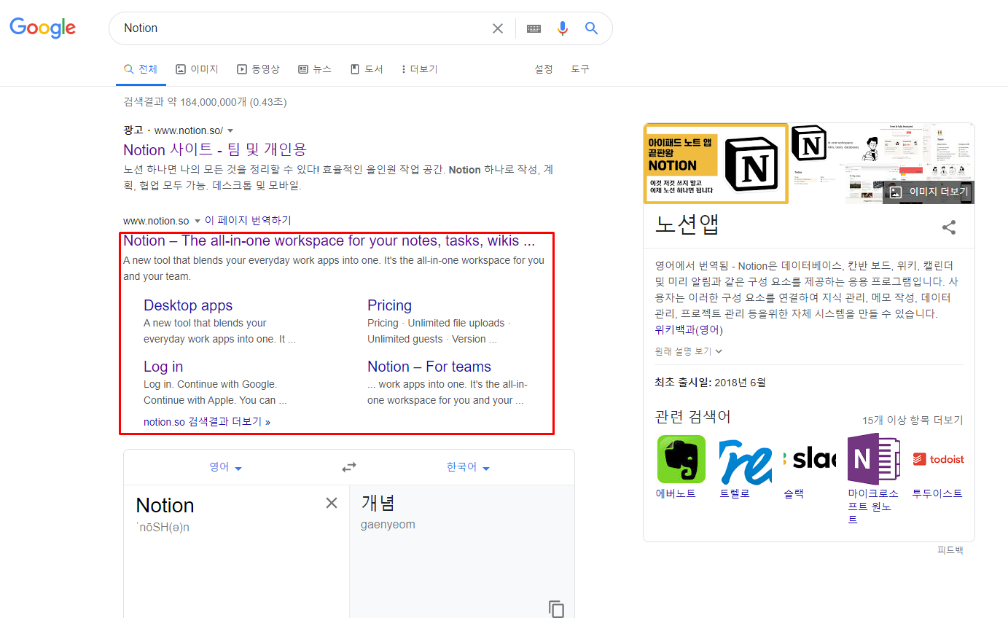The height and width of the screenshot is (618, 1008).
Task: Open the 더보기 menu in search tabs
Action: point(419,69)
